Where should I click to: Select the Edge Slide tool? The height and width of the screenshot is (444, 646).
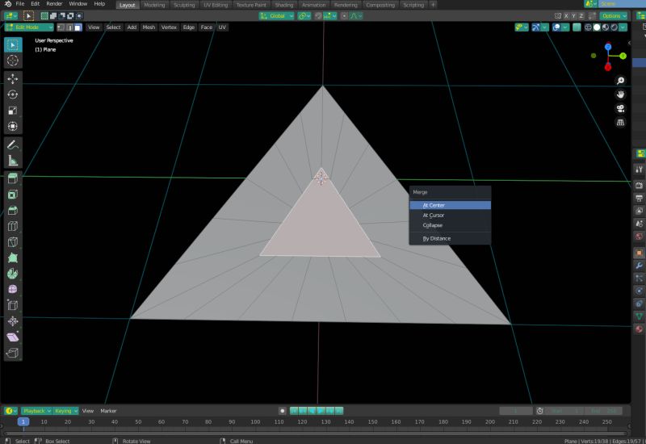(13, 306)
